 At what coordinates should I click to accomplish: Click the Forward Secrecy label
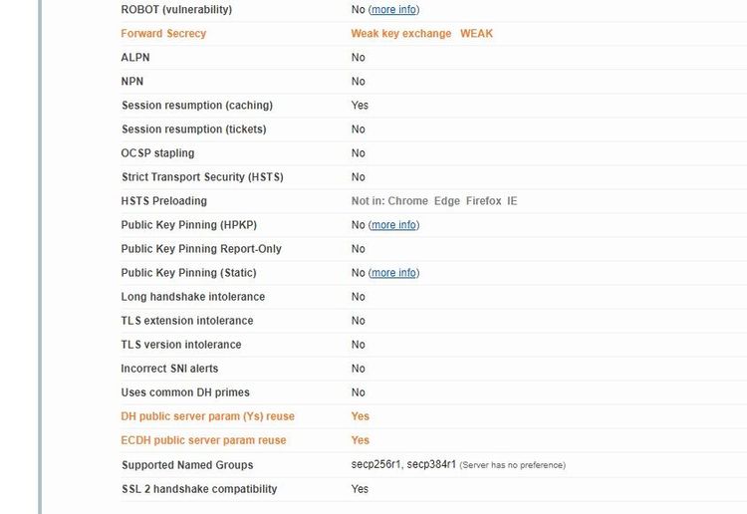[x=163, y=33]
